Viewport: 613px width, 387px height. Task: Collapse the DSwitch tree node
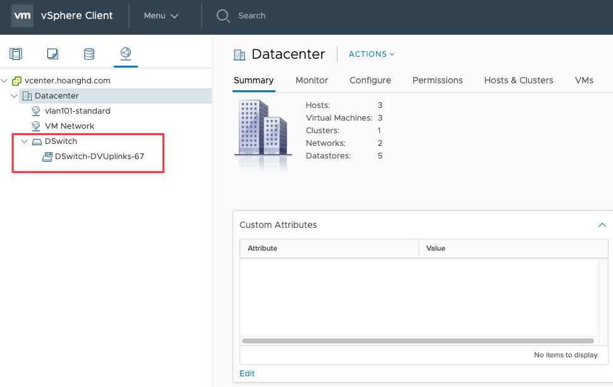click(x=24, y=141)
